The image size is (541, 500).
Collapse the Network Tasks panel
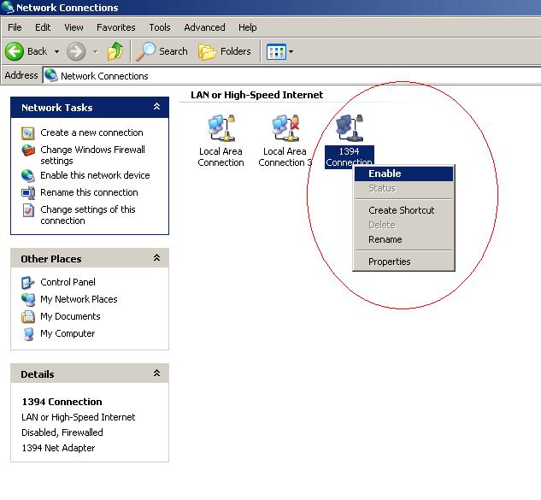click(x=156, y=107)
